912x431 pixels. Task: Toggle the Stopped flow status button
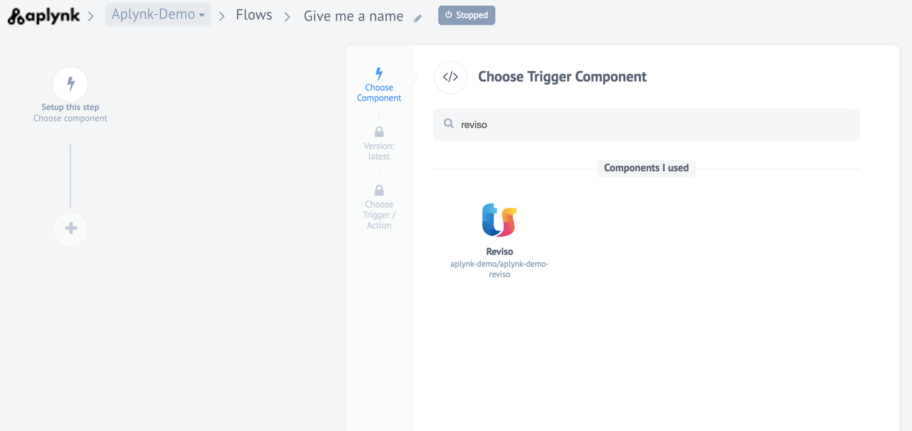click(x=466, y=15)
